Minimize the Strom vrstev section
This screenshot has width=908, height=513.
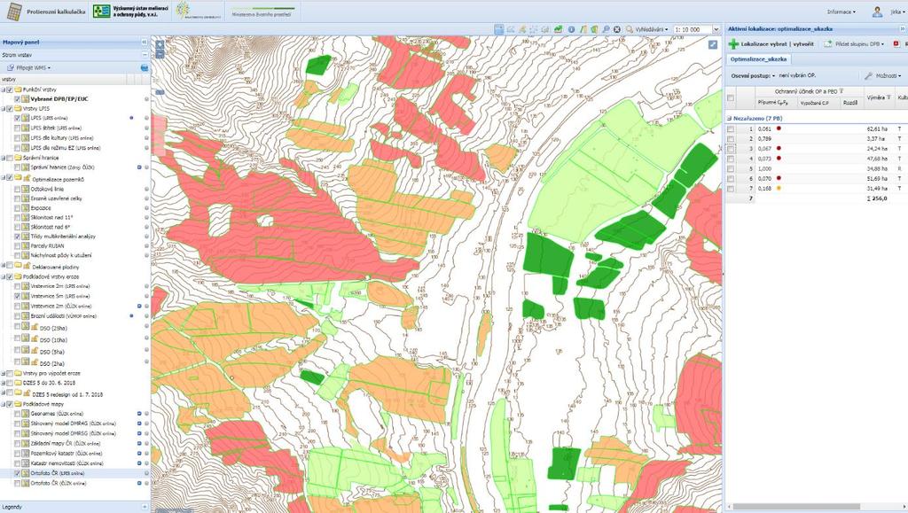pyautogui.click(x=145, y=55)
